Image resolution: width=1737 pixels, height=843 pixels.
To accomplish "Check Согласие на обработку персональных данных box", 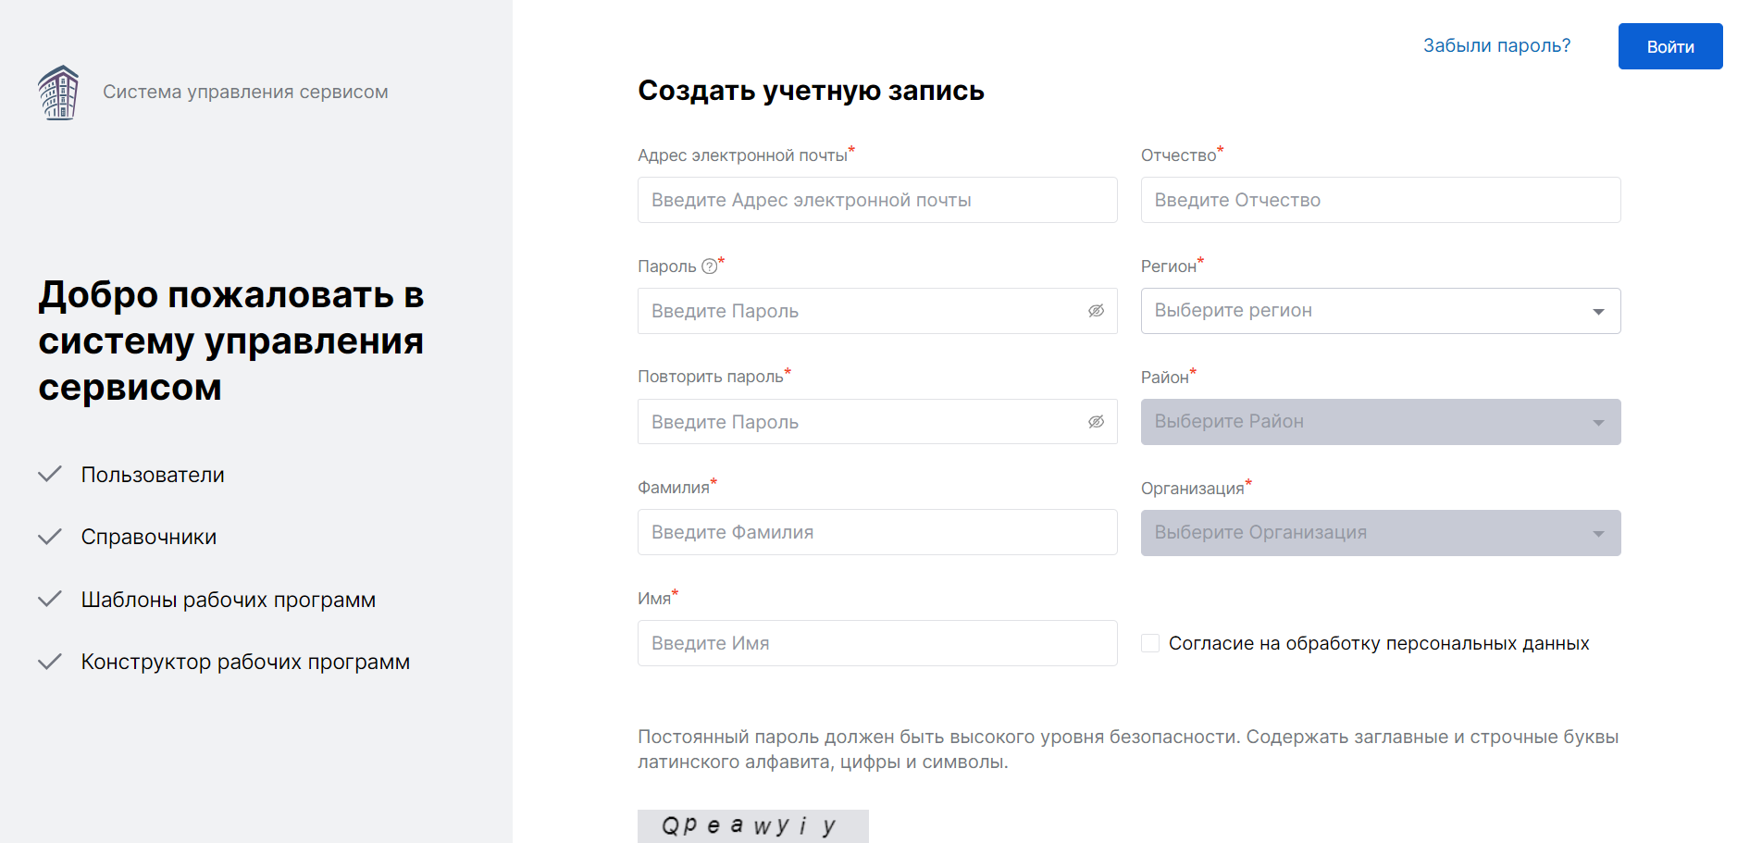I will tap(1150, 643).
